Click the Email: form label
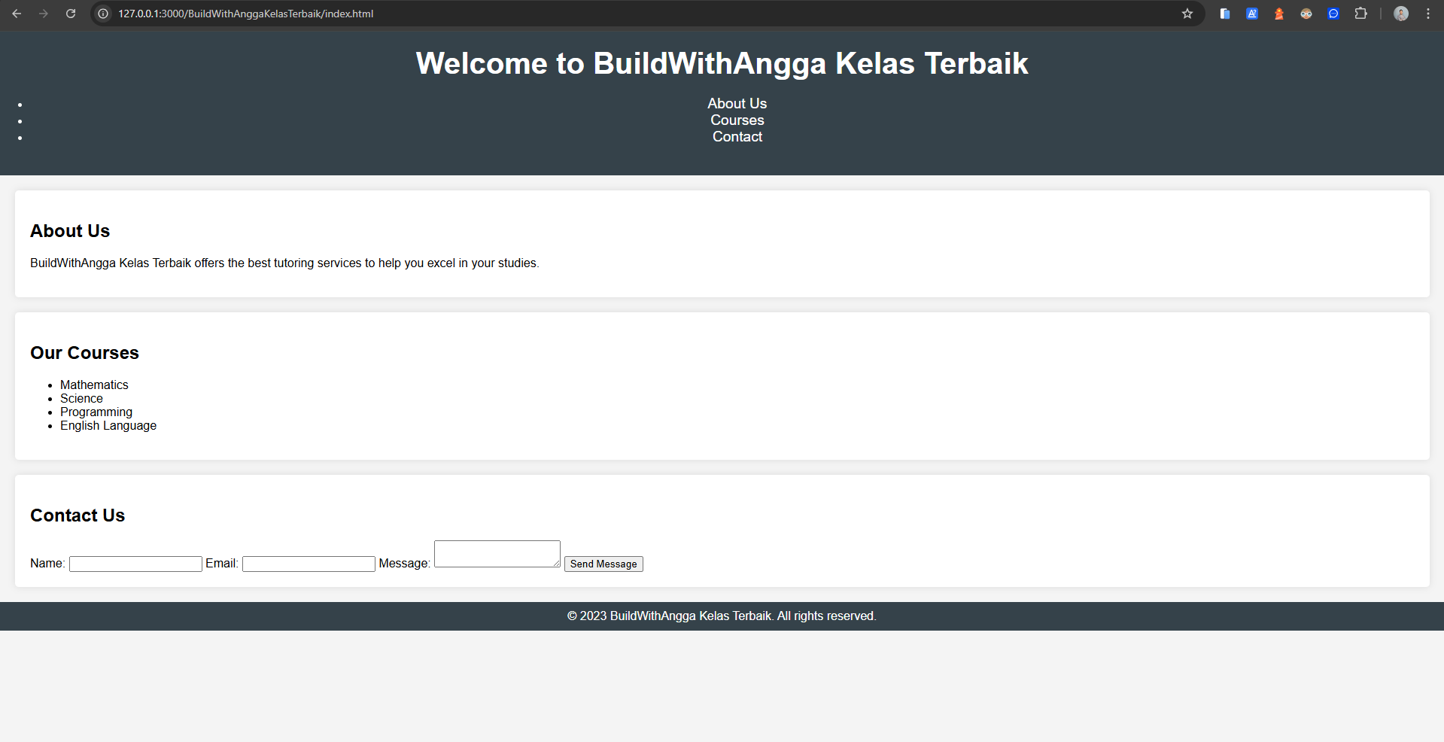This screenshot has height=742, width=1444. (x=222, y=563)
